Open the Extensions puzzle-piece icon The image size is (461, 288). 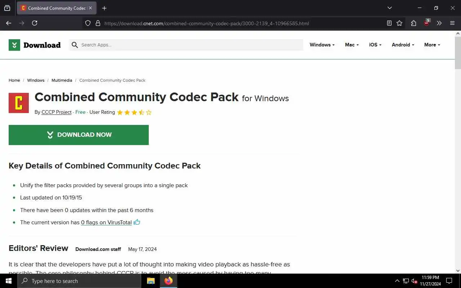click(413, 23)
